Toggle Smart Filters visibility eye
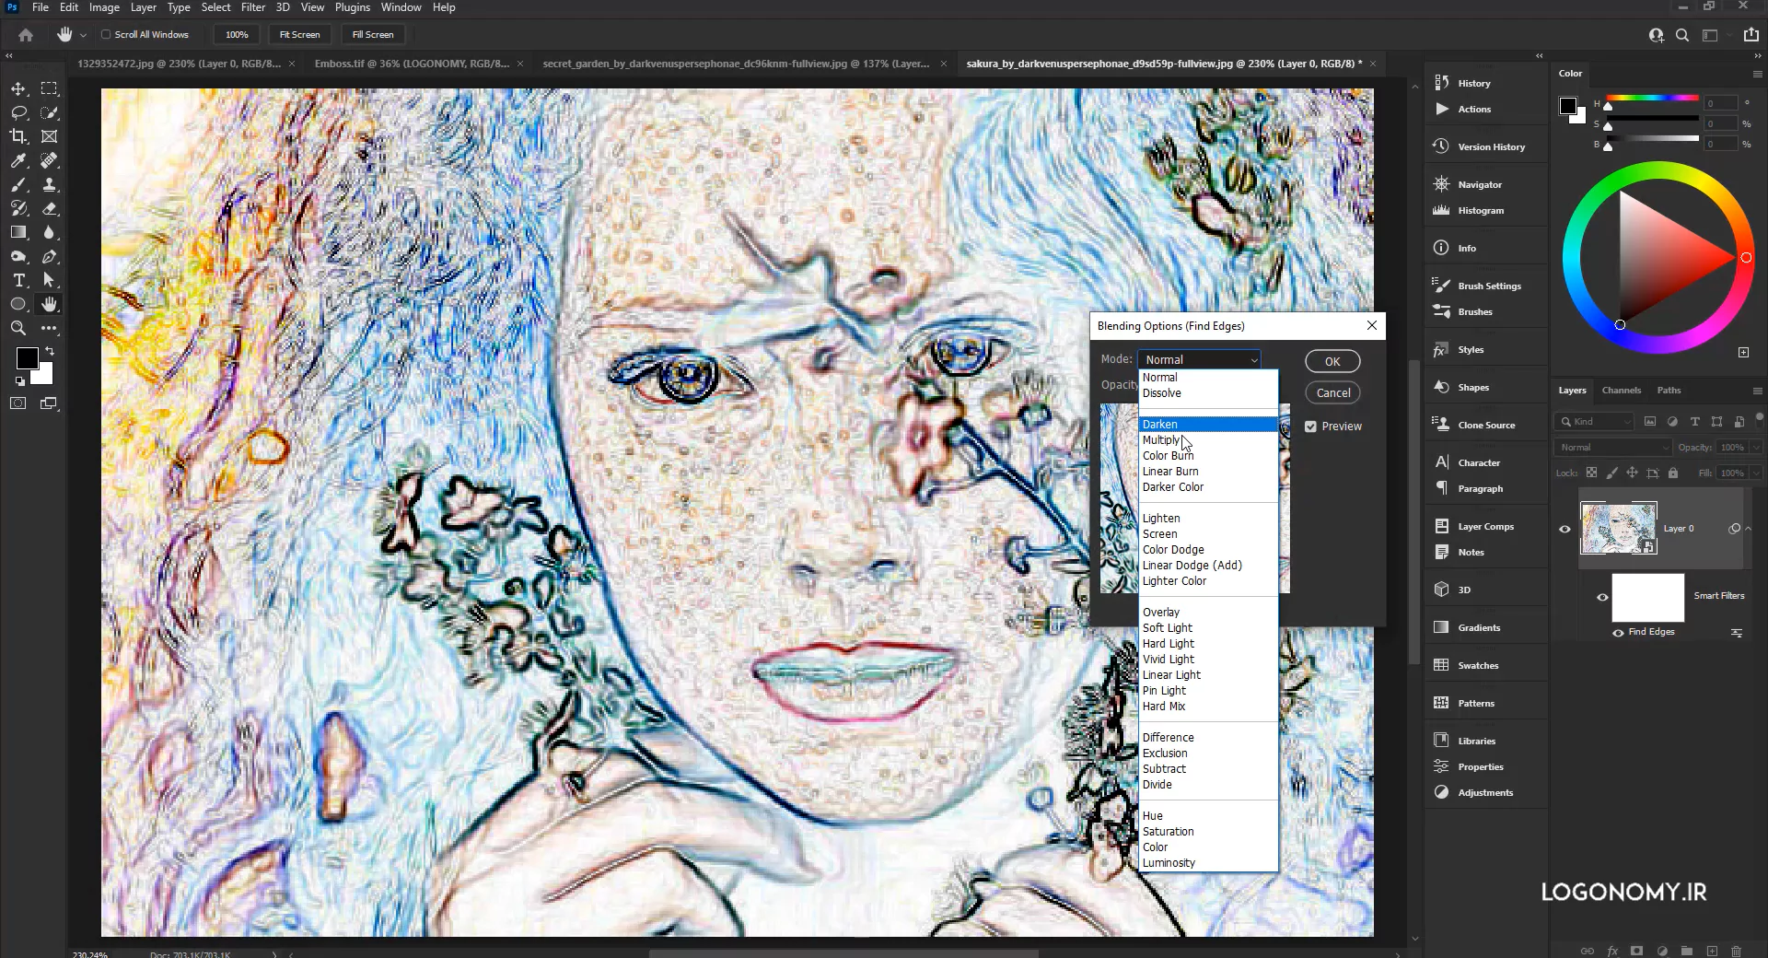The image size is (1768, 958). (x=1602, y=597)
